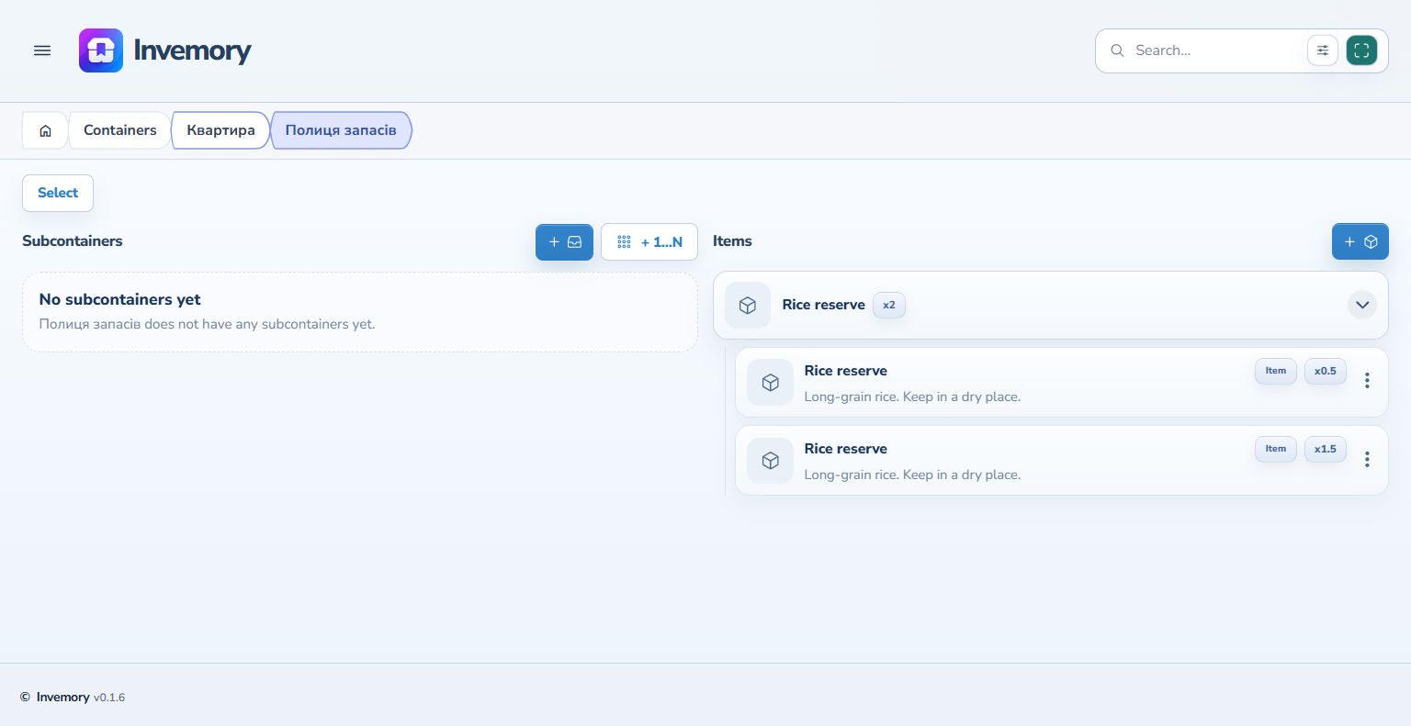Open options for Rice reserve x0.5
1411x726 pixels.
click(1367, 380)
